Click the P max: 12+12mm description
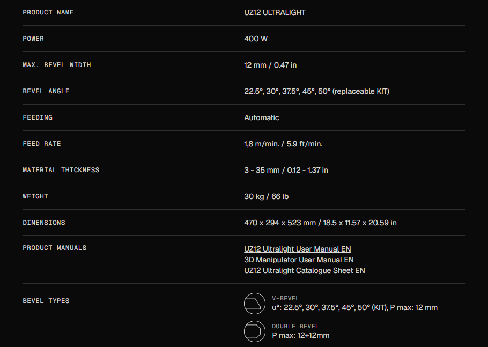The height and width of the screenshot is (347, 488). tap(301, 336)
